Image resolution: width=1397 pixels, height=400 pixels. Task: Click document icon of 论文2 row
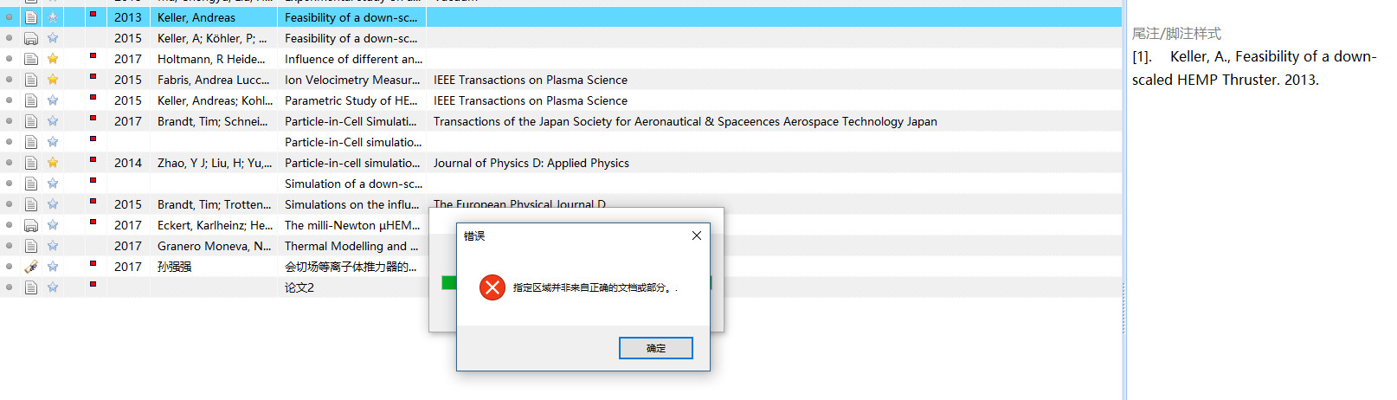point(31,287)
